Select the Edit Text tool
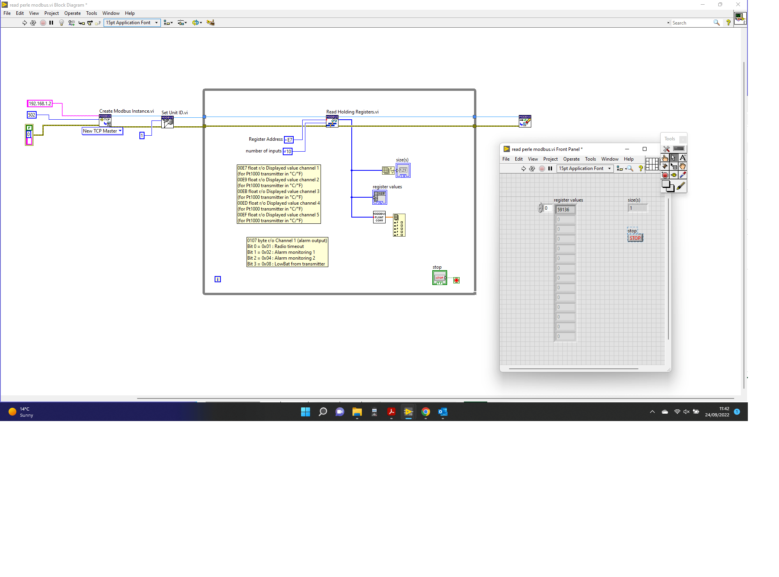This screenshot has height=577, width=779. tap(682, 158)
